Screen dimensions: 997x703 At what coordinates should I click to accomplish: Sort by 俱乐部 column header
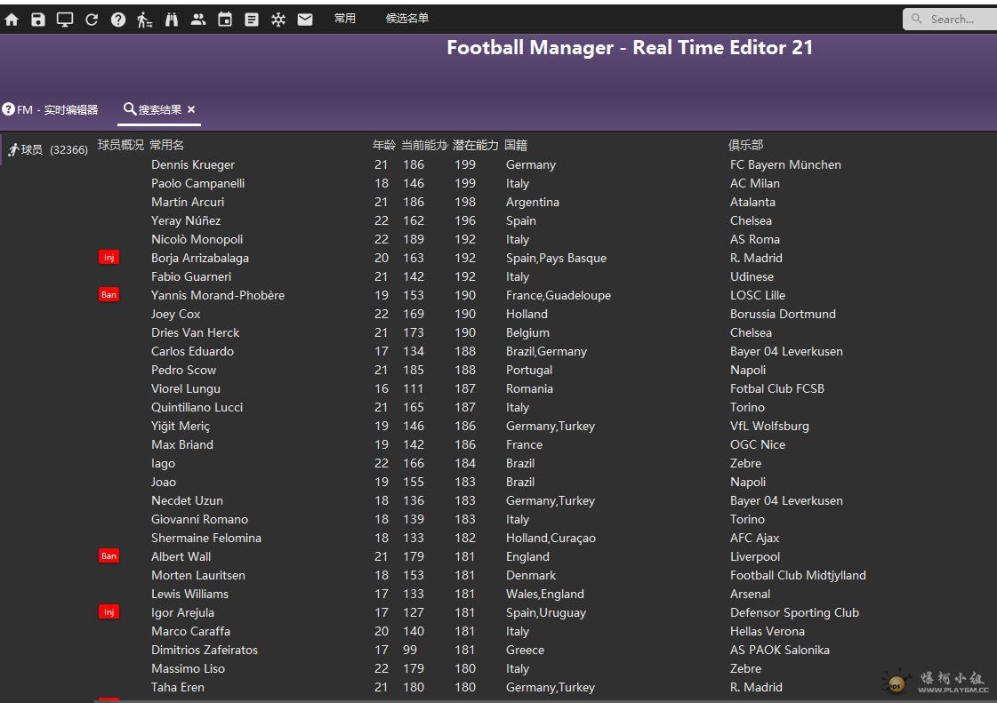pyautogui.click(x=746, y=145)
